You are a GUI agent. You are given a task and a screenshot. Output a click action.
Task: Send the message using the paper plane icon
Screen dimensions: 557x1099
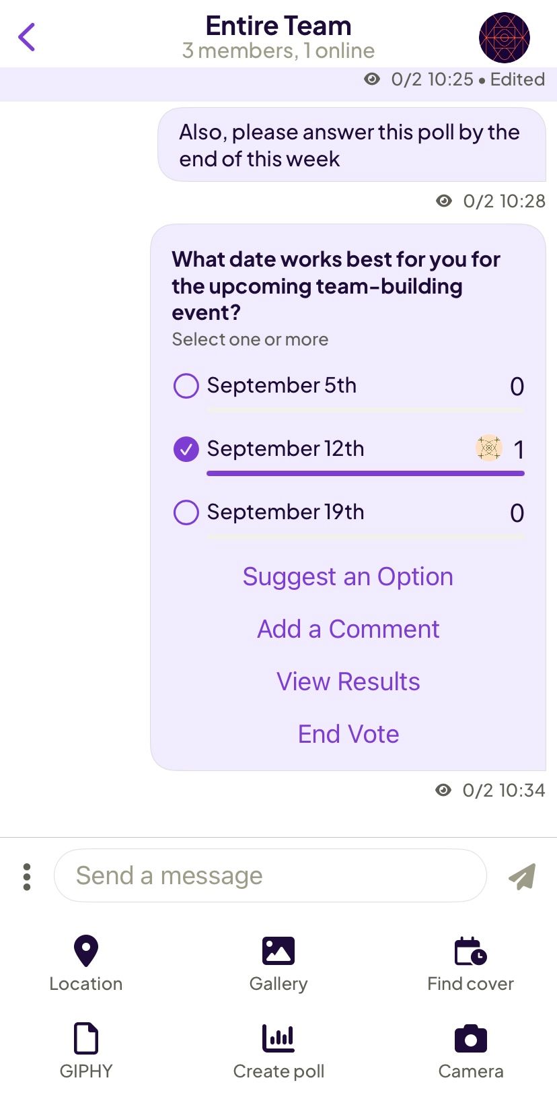523,875
